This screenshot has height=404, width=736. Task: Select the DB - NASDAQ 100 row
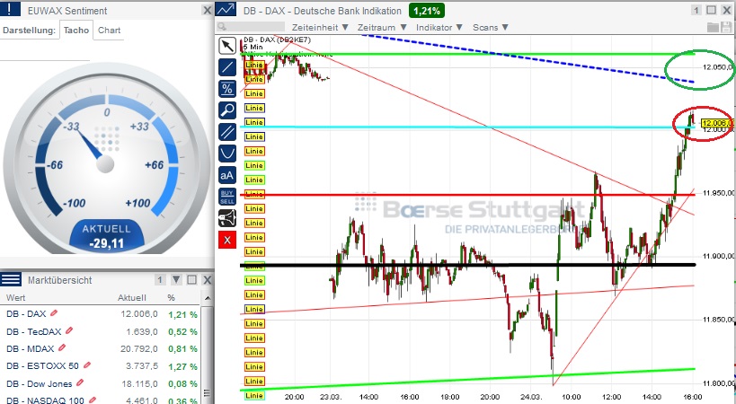[x=102, y=399]
